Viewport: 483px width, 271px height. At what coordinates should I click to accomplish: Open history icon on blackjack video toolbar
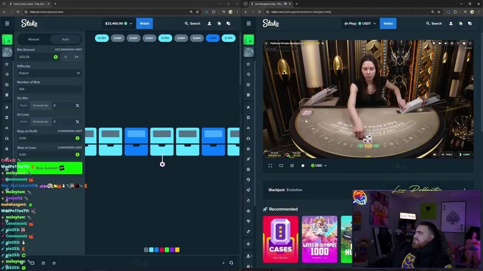458,43
